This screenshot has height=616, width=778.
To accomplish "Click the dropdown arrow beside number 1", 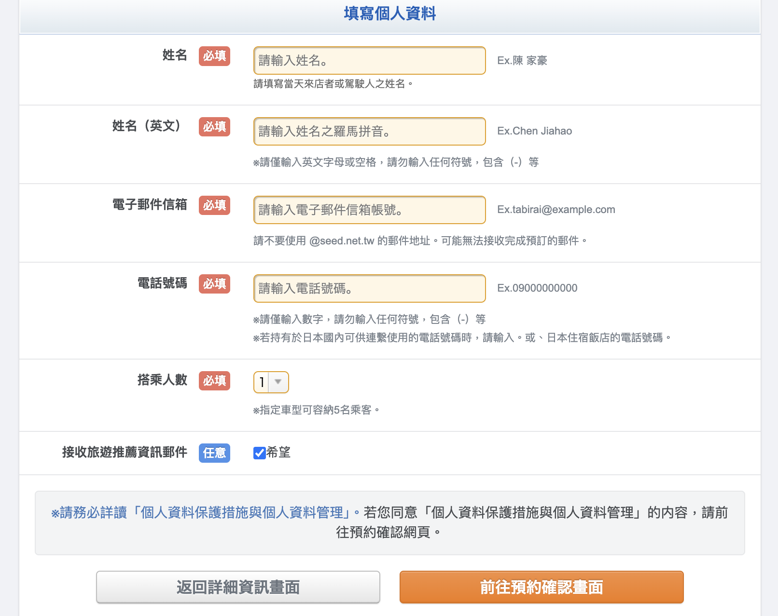I will point(278,382).
